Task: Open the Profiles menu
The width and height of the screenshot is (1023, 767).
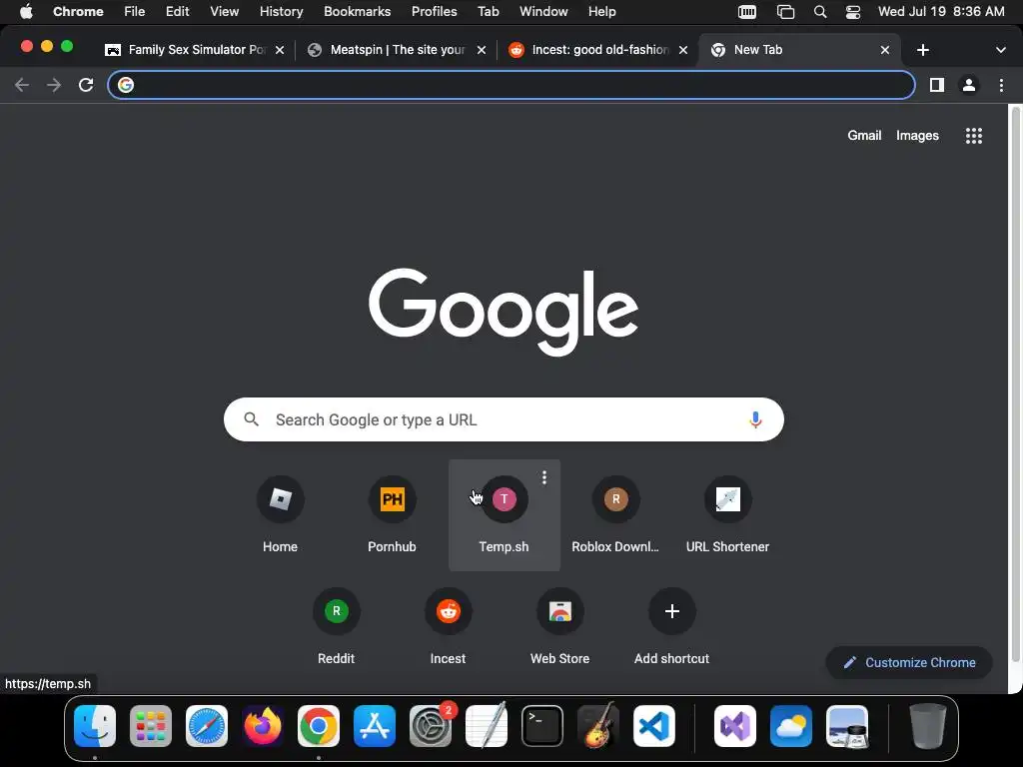Action: coord(434,12)
